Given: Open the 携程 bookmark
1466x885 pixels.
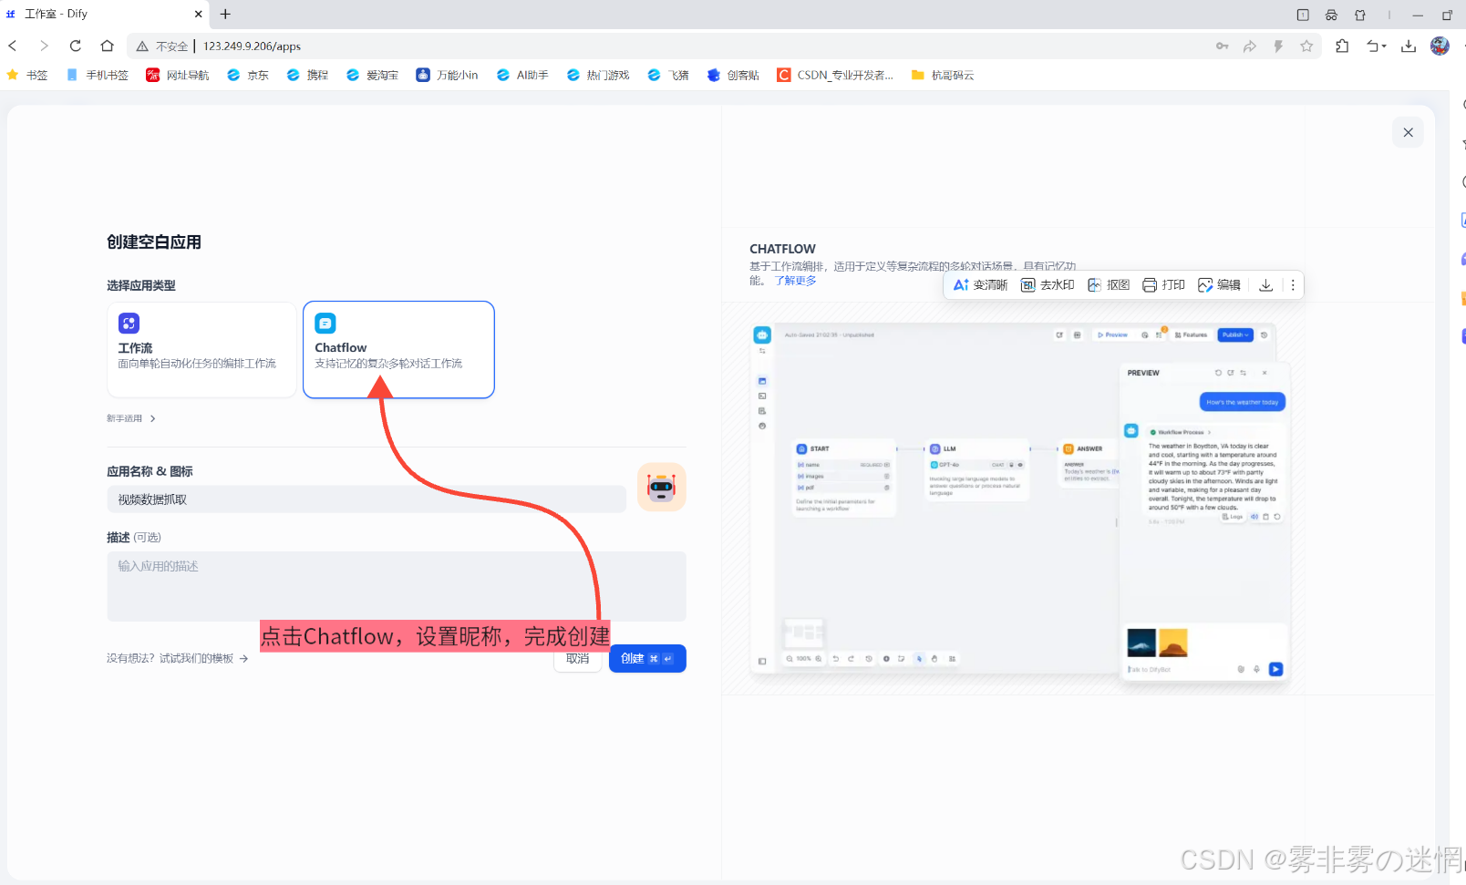Looking at the screenshot, I should tap(307, 75).
